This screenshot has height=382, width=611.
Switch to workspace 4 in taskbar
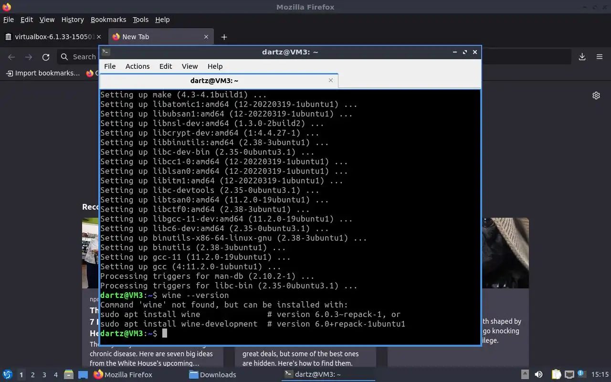coord(55,375)
